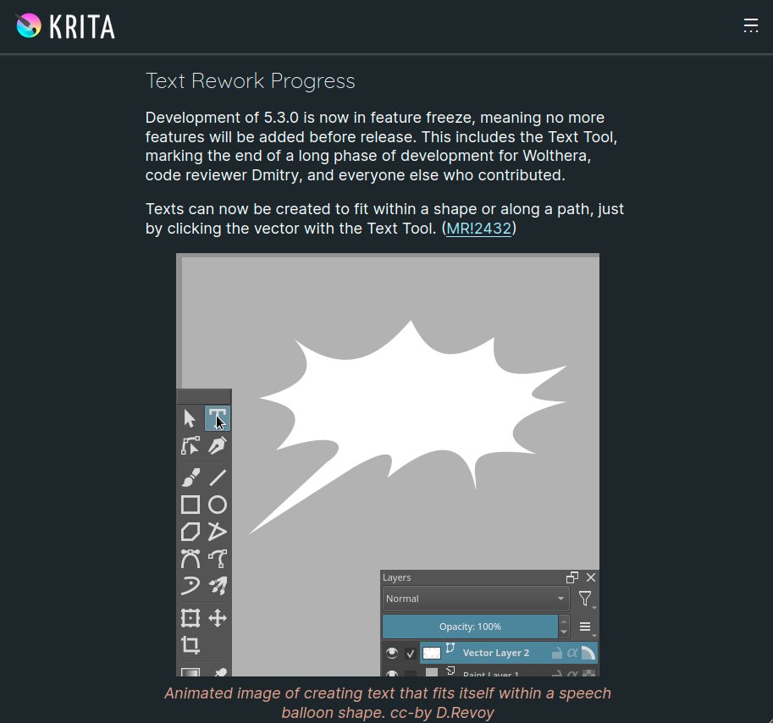This screenshot has width=773, height=723.
Task: Click the Opacity 100% slider
Action: (470, 626)
